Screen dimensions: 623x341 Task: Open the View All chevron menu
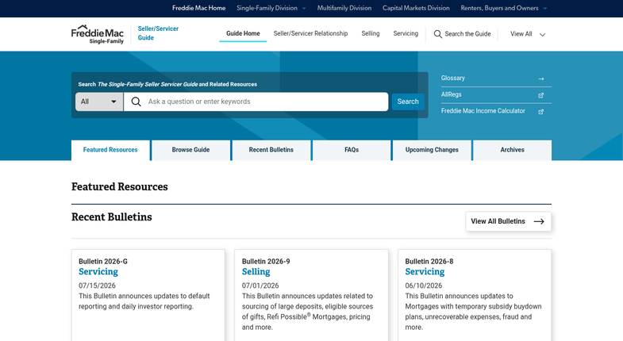point(542,35)
